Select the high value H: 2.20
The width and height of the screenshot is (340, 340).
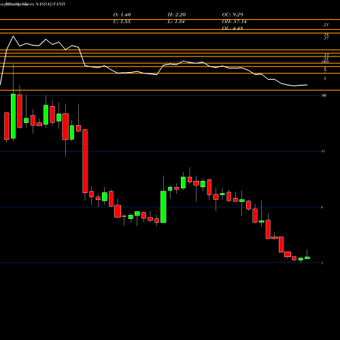click(x=177, y=15)
